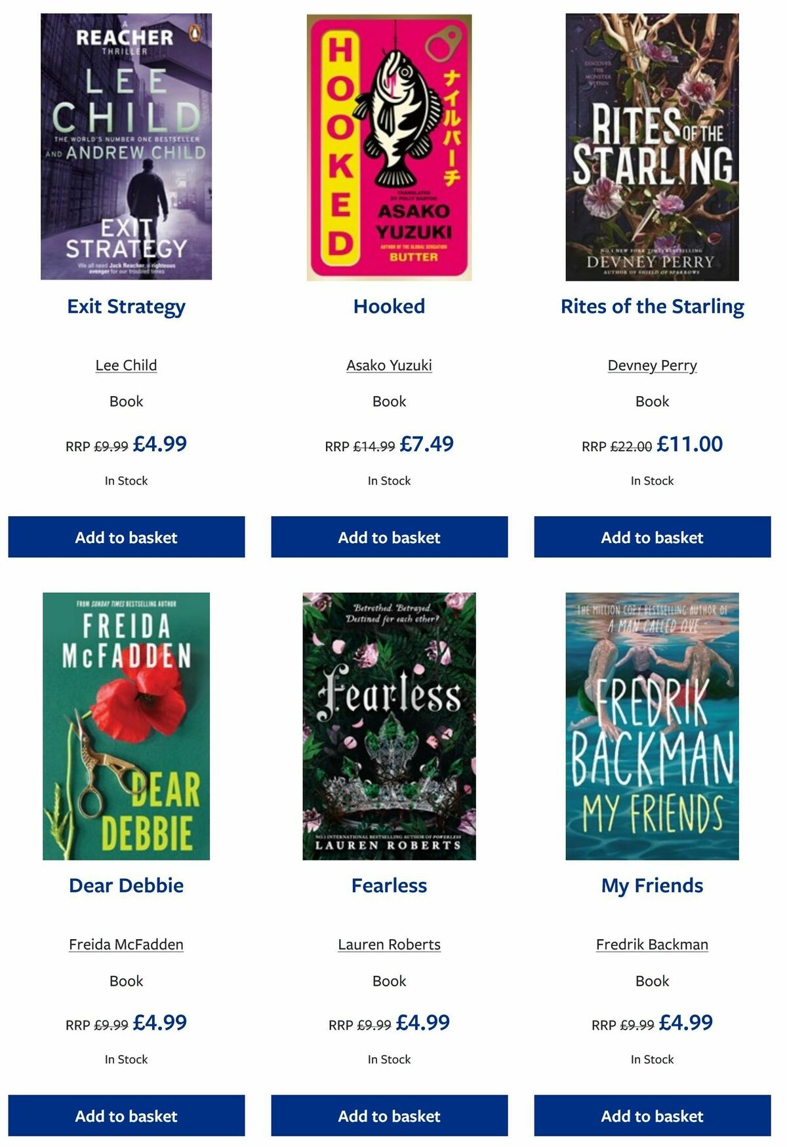The image size is (787, 1147).
Task: Add Rites of the Starling to basket
Action: 653,537
